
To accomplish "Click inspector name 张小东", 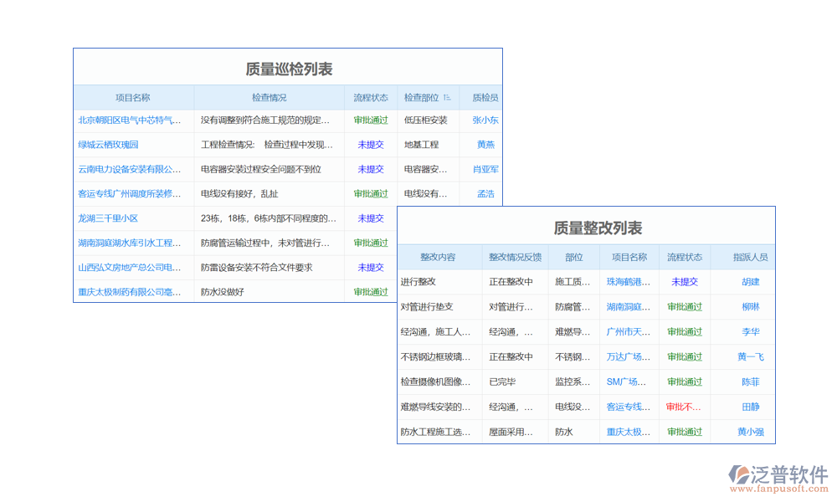I will click(x=485, y=120).
